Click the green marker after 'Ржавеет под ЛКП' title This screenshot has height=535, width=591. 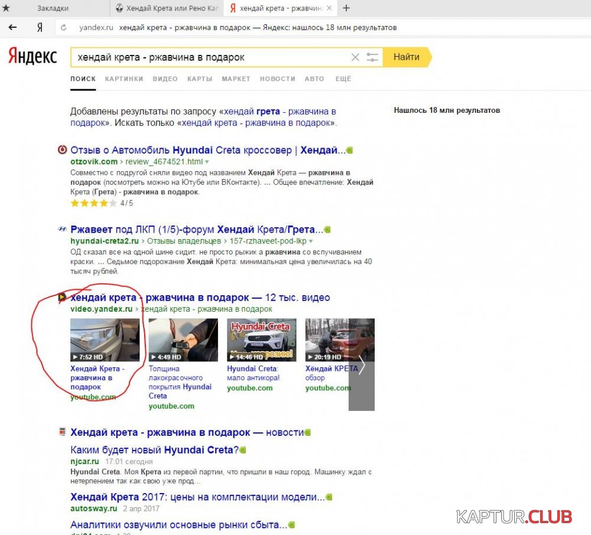coord(327,229)
